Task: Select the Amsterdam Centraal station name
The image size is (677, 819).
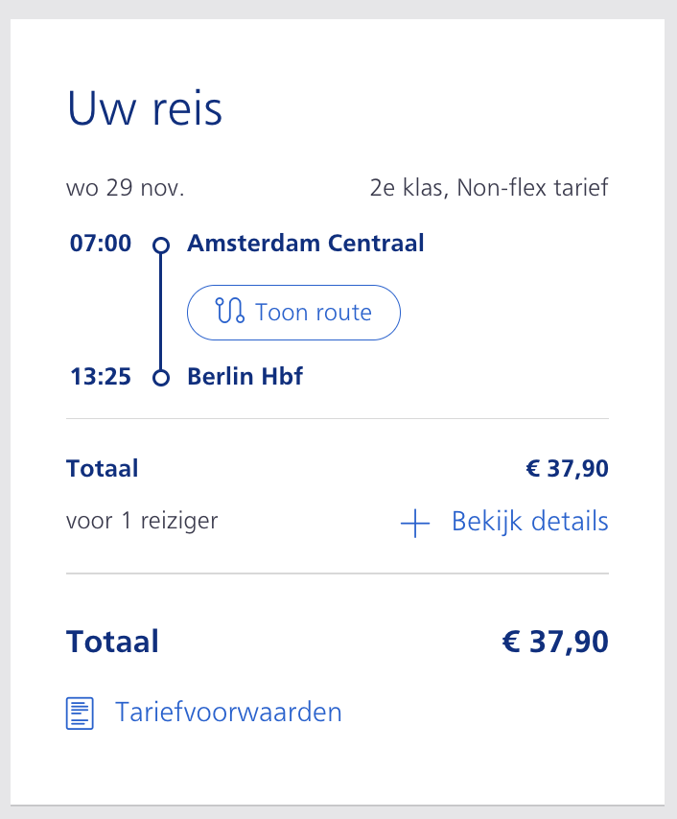Action: [x=306, y=244]
